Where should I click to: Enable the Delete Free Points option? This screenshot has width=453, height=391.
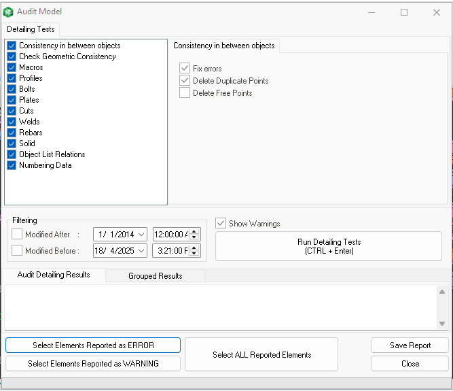click(x=185, y=93)
